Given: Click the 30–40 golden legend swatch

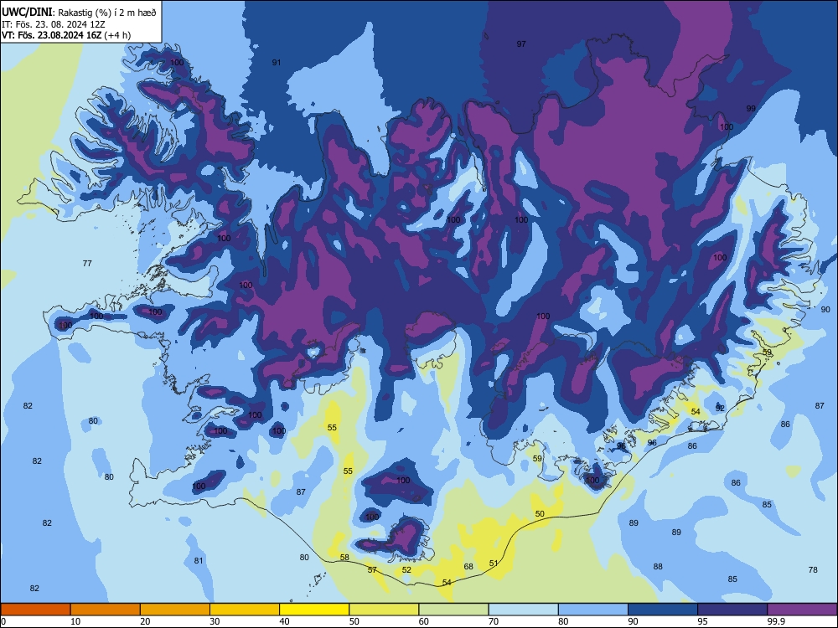Looking at the screenshot, I should 245,610.
